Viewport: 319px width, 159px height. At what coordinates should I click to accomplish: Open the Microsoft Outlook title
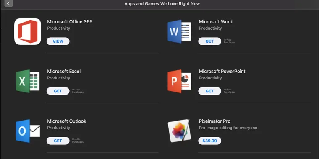(x=67, y=121)
